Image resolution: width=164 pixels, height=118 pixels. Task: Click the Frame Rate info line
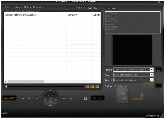(112, 27)
